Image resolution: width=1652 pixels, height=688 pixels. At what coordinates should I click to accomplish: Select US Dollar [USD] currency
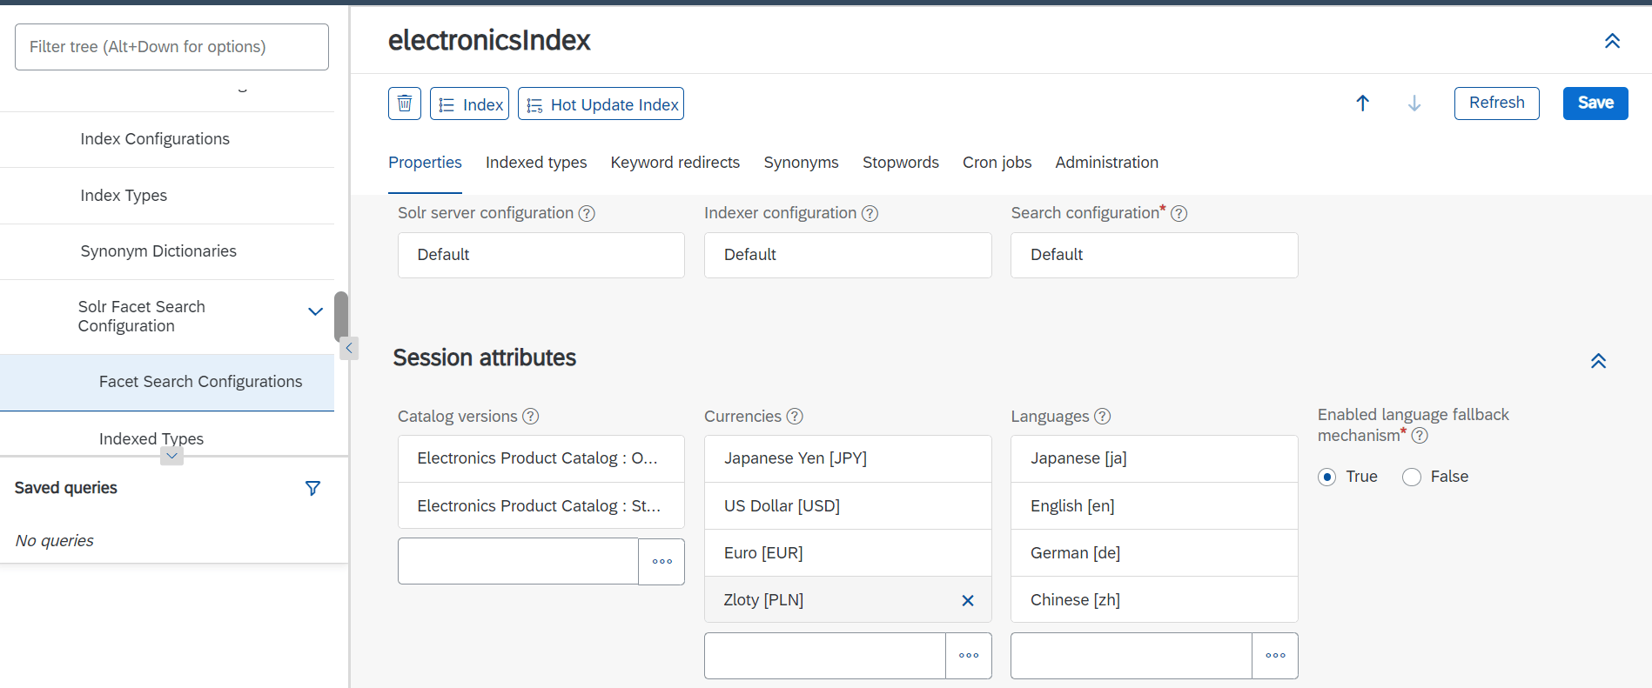pos(848,505)
